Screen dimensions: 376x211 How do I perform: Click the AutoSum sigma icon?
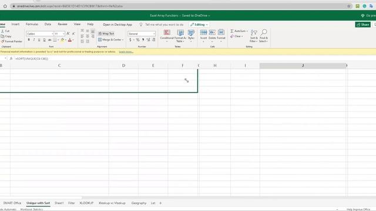(x=232, y=31)
